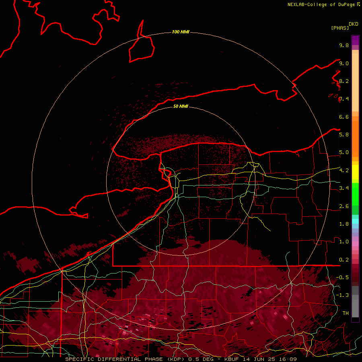Click the 1.8 value on the color scale
Viewport: 362px width, 362px height.
click(x=344, y=224)
